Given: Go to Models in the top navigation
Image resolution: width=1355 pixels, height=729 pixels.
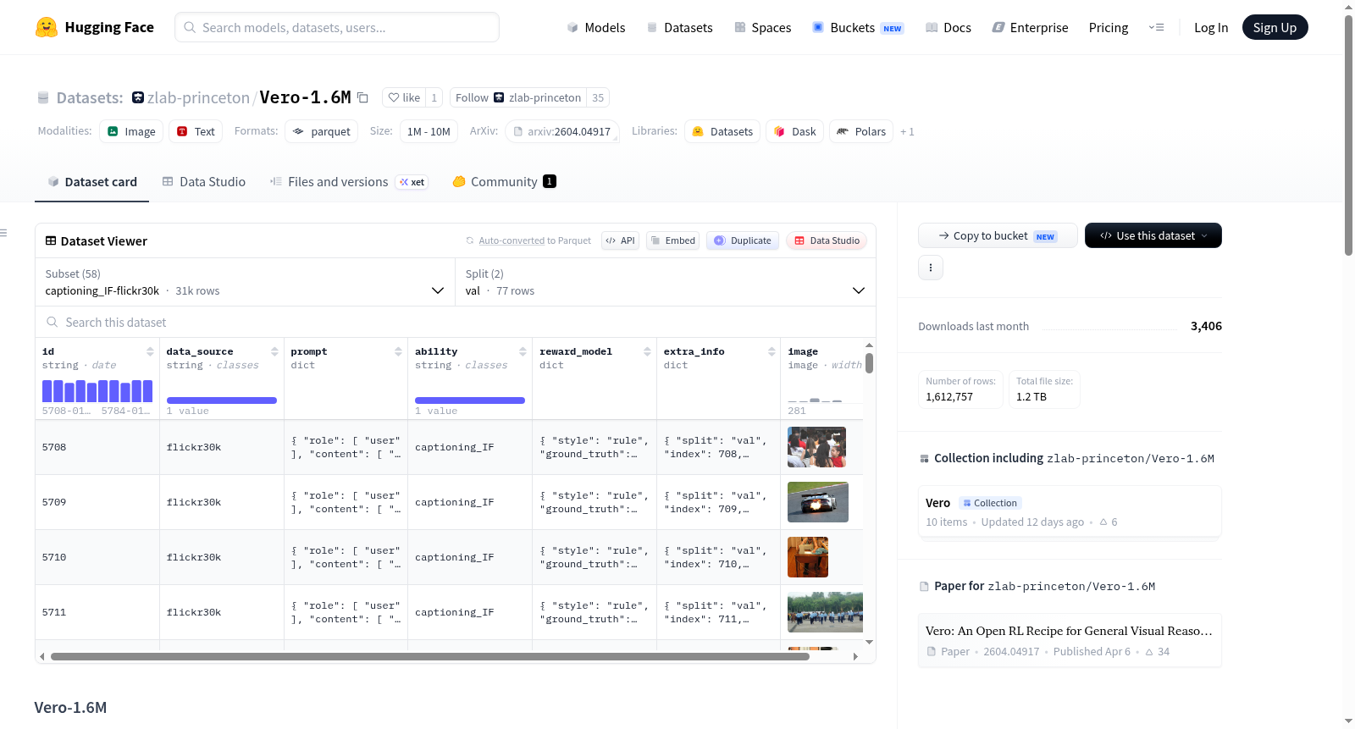Looking at the screenshot, I should pyautogui.click(x=596, y=27).
